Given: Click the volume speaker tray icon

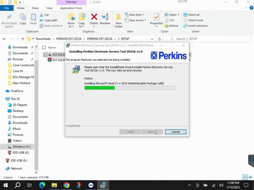Looking at the screenshot, I should point(221,185).
